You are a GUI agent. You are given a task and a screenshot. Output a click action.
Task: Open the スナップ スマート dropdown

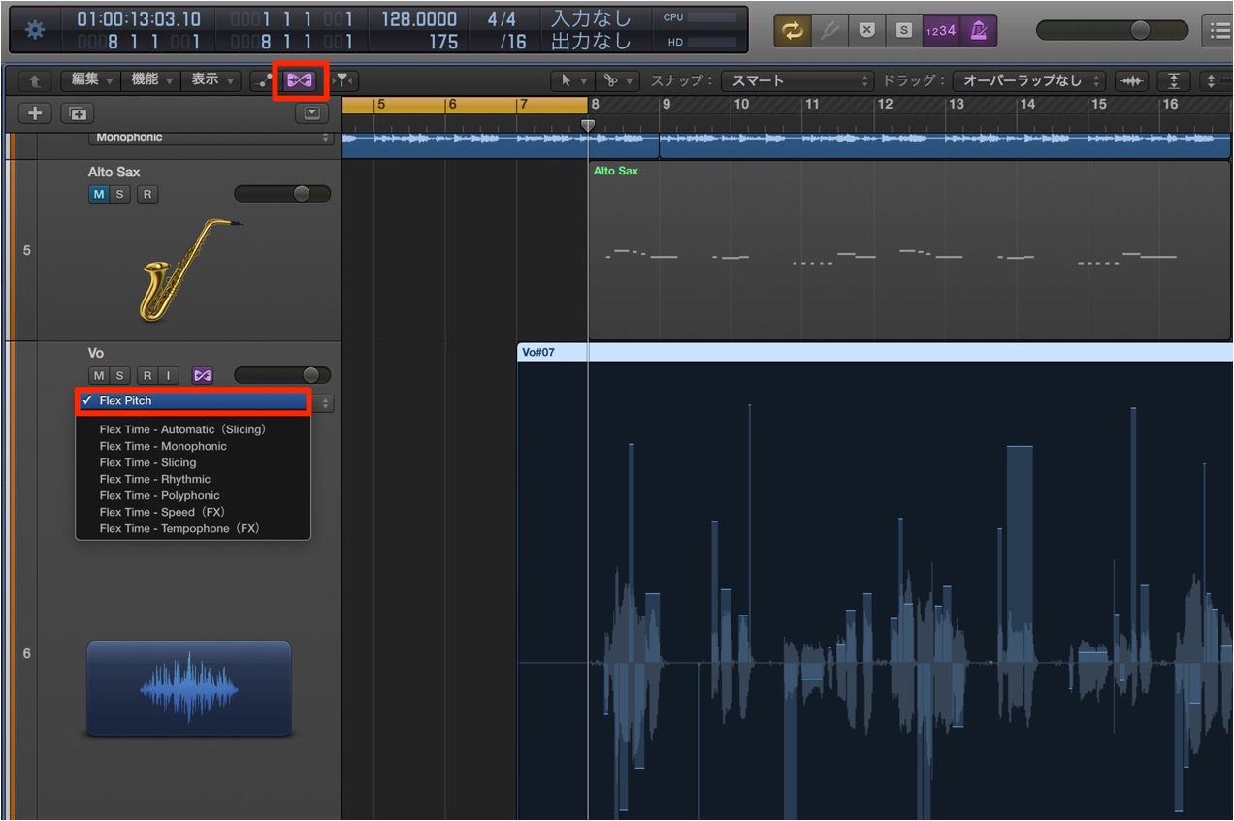tap(798, 80)
